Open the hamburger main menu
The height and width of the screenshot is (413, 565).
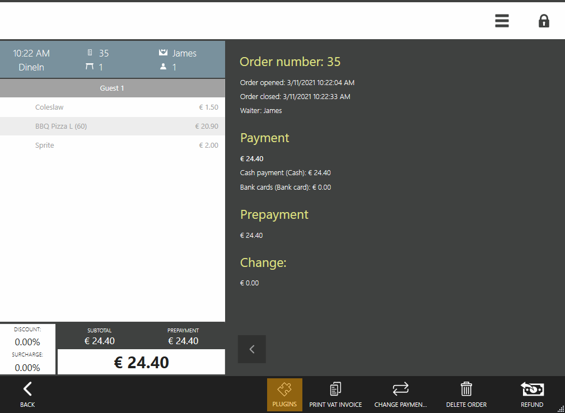pos(502,21)
